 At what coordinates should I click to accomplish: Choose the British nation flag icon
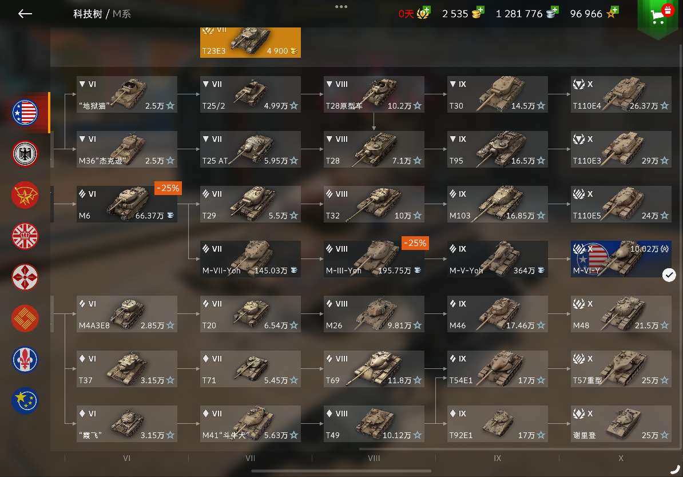pos(25,236)
